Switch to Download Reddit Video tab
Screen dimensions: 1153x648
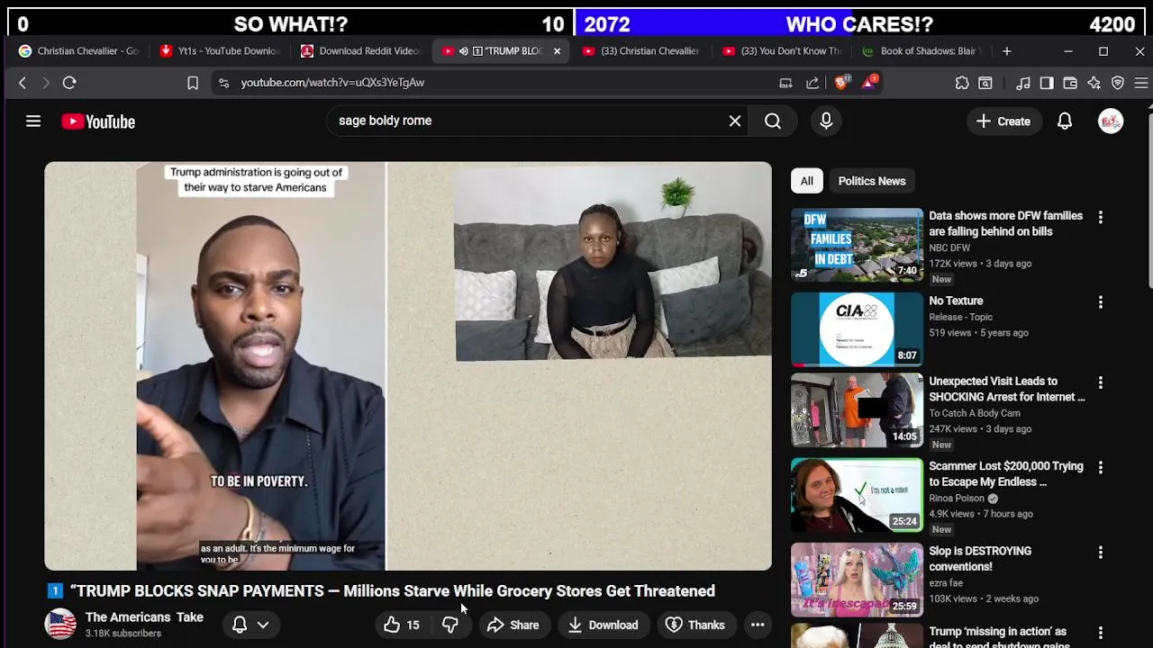(x=361, y=51)
